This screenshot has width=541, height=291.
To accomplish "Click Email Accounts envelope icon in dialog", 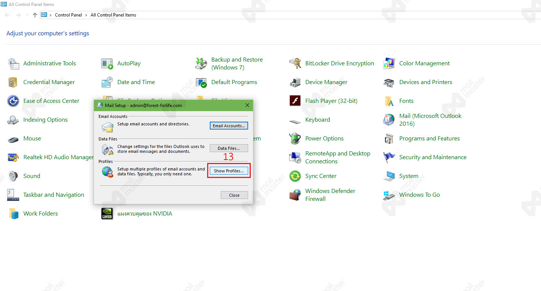I will tap(107, 127).
